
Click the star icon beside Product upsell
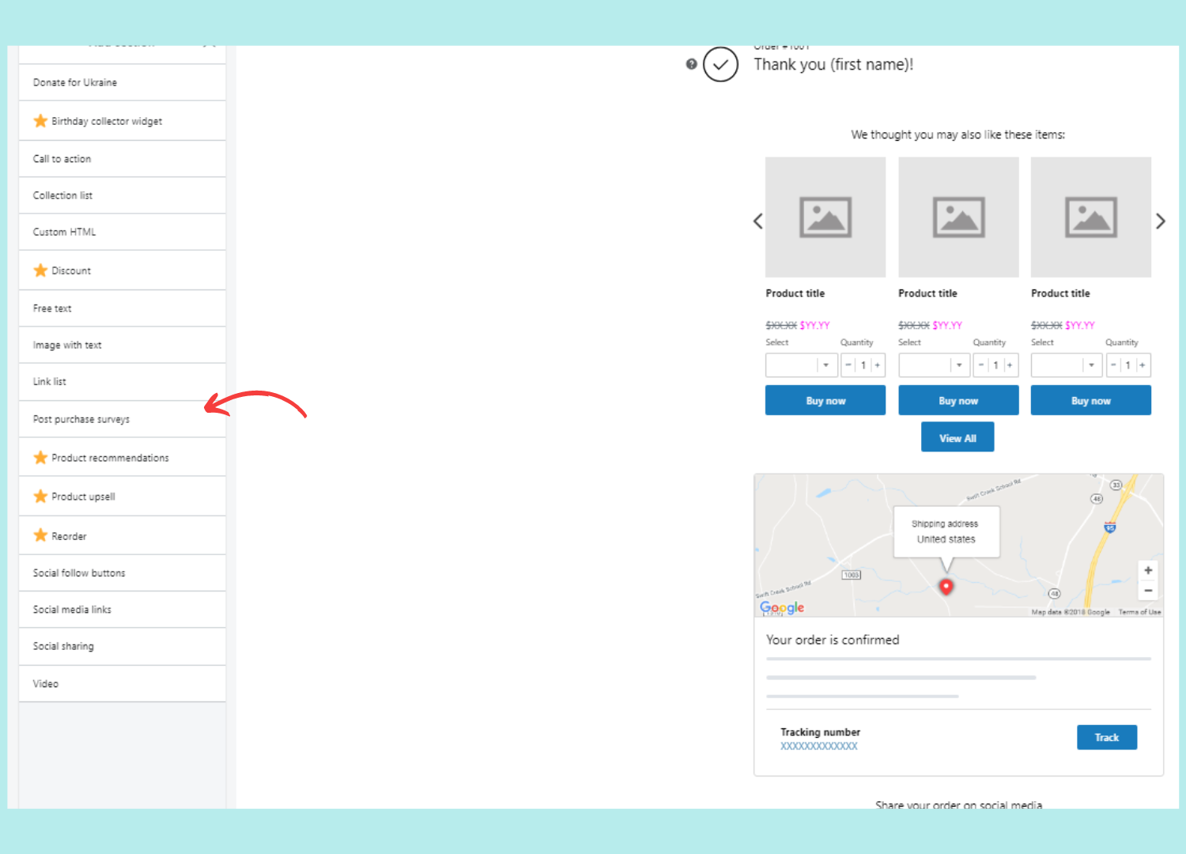coord(40,497)
